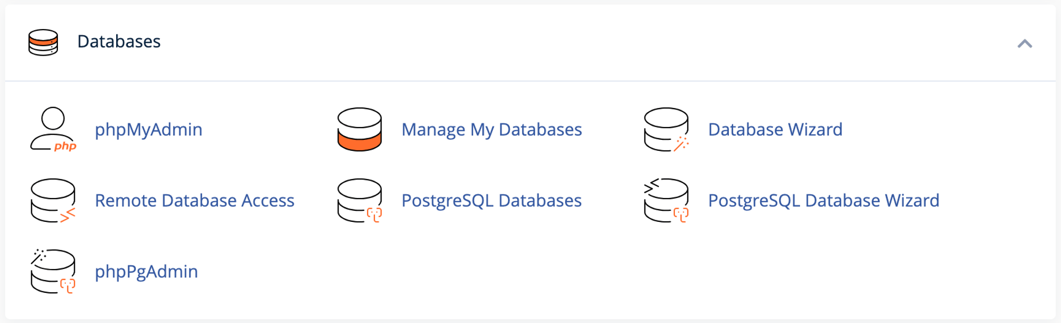The image size is (1061, 323).
Task: Open the phpPgAdmin link
Action: coord(146,272)
